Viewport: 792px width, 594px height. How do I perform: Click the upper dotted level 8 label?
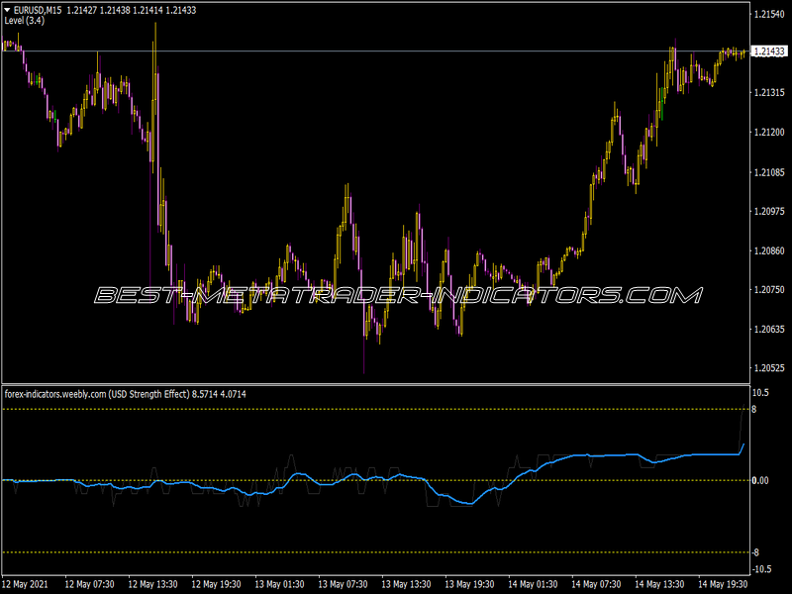click(754, 409)
